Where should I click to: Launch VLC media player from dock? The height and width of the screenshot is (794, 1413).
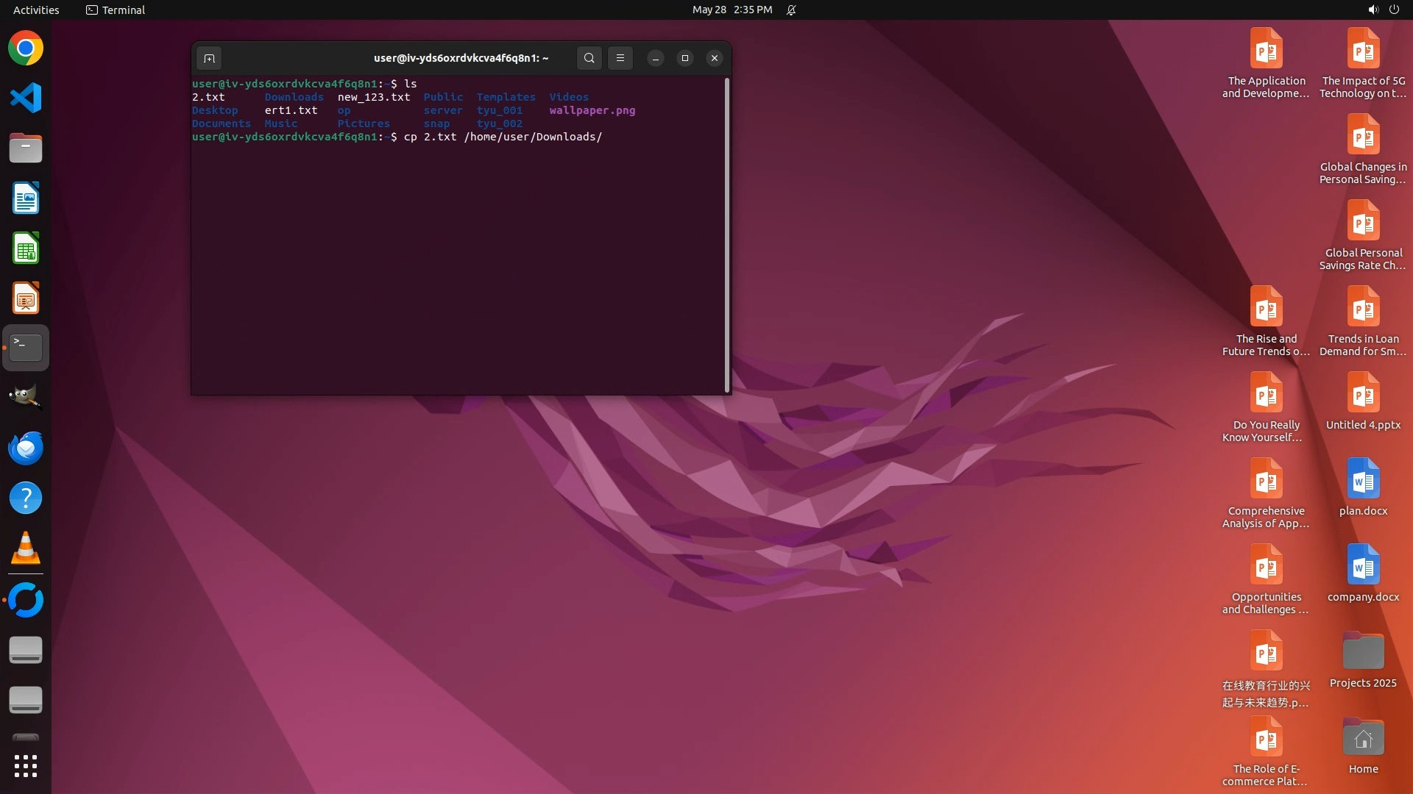click(x=26, y=548)
